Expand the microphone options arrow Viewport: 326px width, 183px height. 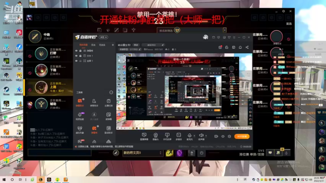[194, 136]
